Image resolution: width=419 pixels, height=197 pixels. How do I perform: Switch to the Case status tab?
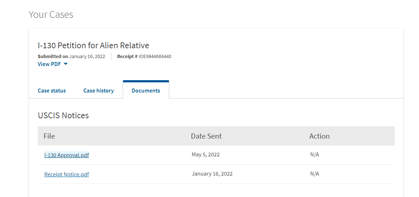[52, 90]
